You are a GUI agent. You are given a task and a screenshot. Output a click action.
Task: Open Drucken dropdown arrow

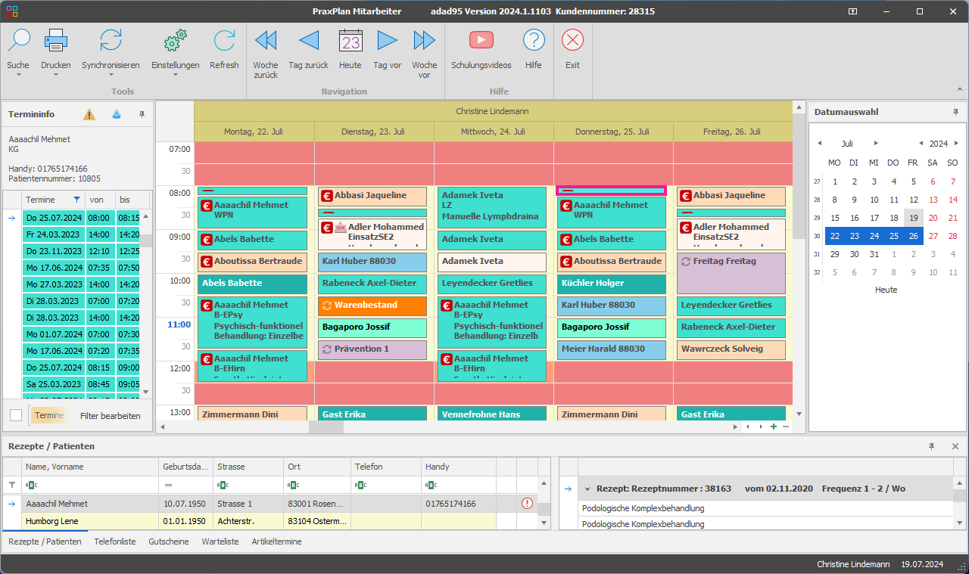coord(56,75)
